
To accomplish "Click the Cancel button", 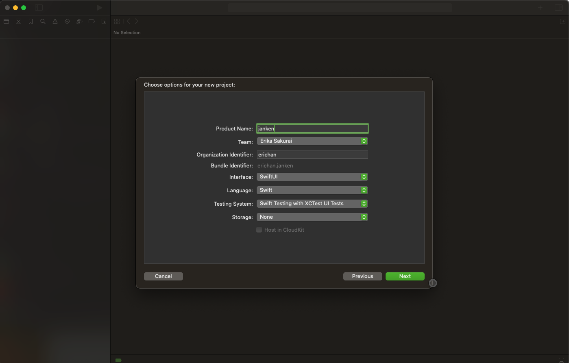I will (164, 276).
